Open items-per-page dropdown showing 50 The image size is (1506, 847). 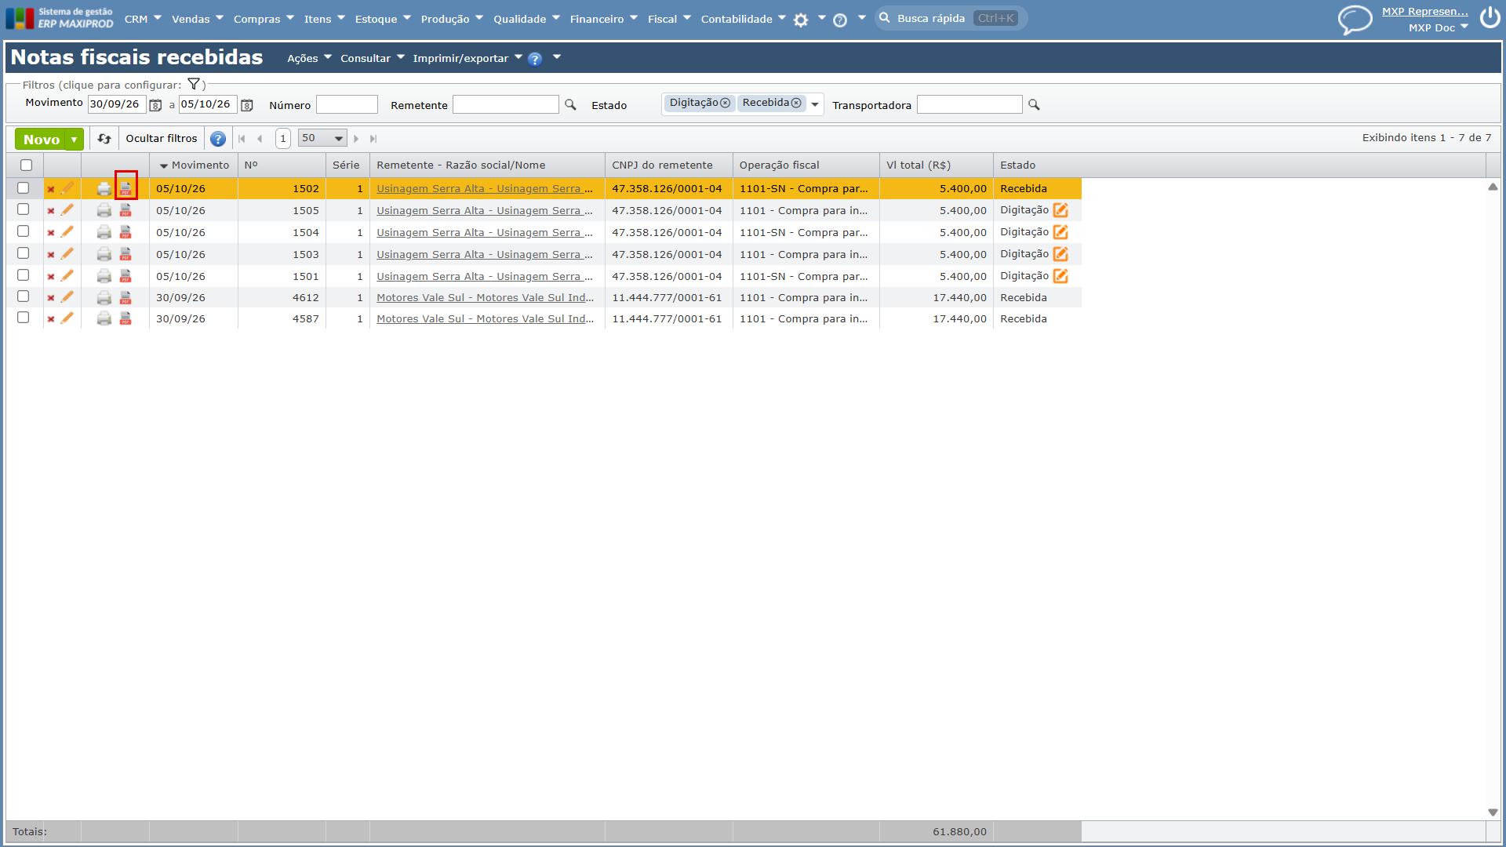coord(322,138)
